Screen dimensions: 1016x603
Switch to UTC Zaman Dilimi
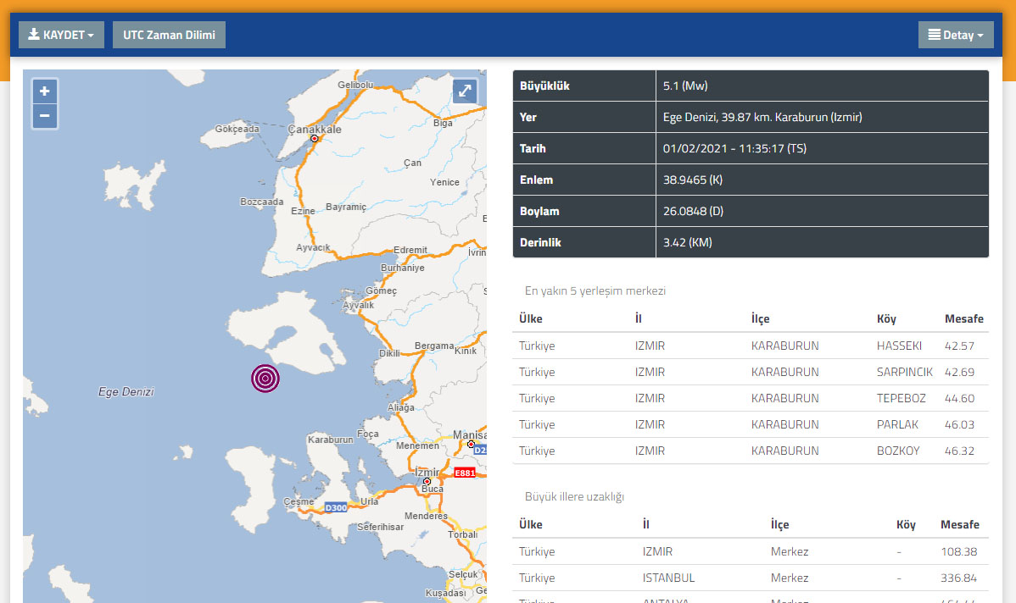pyautogui.click(x=169, y=35)
